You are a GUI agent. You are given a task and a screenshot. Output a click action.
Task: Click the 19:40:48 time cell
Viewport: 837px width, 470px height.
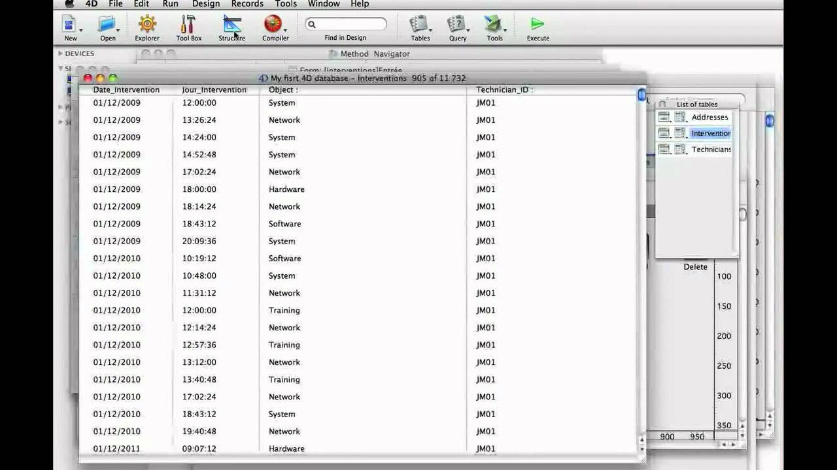[199, 431]
